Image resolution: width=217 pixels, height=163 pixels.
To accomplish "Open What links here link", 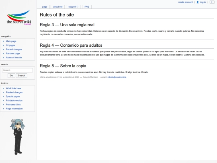I will coord(14,88).
